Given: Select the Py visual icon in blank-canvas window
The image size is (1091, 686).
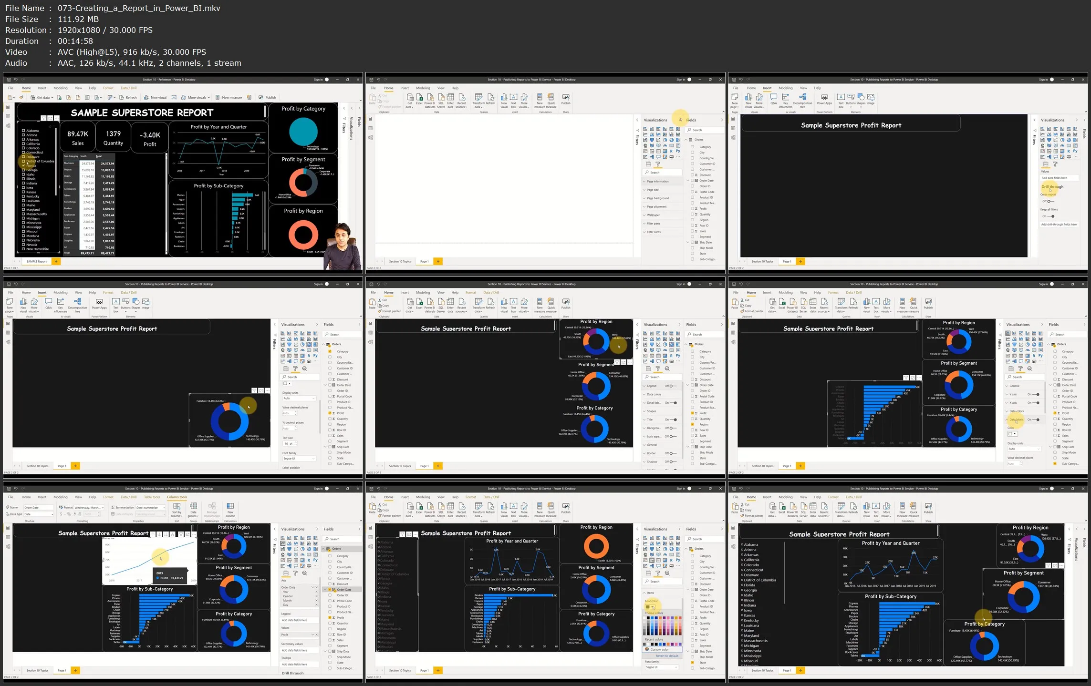Looking at the screenshot, I should (678, 151).
